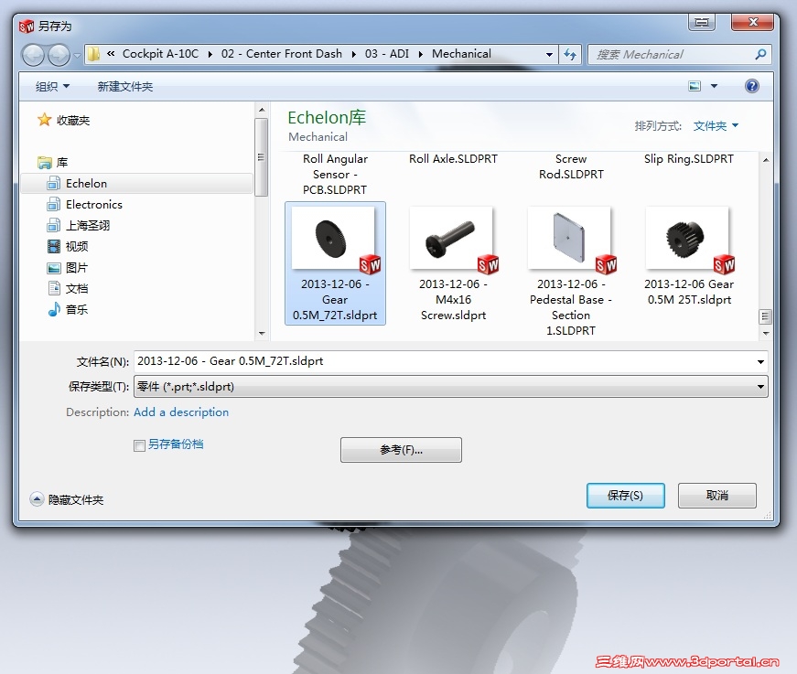The image size is (797, 674).
Task: Click the blue help question icon
Action: (752, 86)
